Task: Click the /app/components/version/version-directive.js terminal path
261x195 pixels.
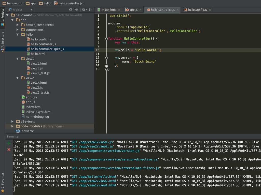Action: click(x=118, y=159)
